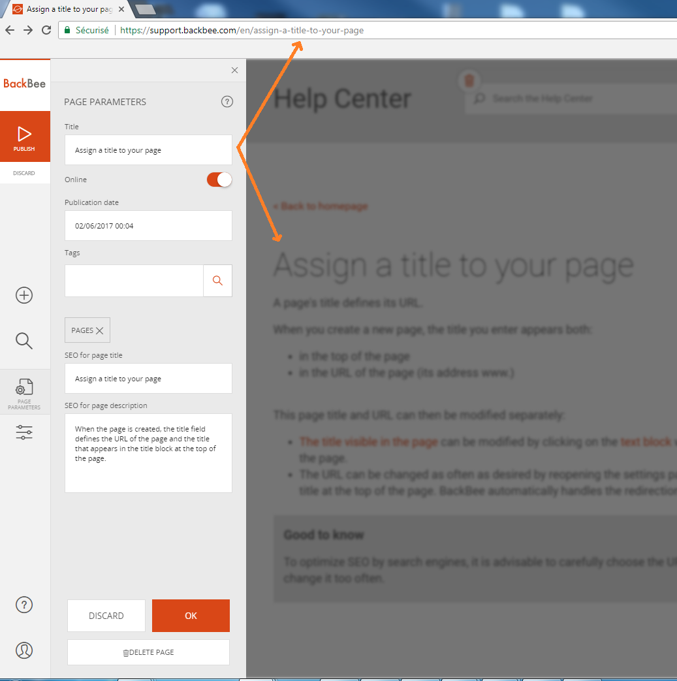
Task: Open the sliders settings icon in sidebar
Action: click(24, 432)
